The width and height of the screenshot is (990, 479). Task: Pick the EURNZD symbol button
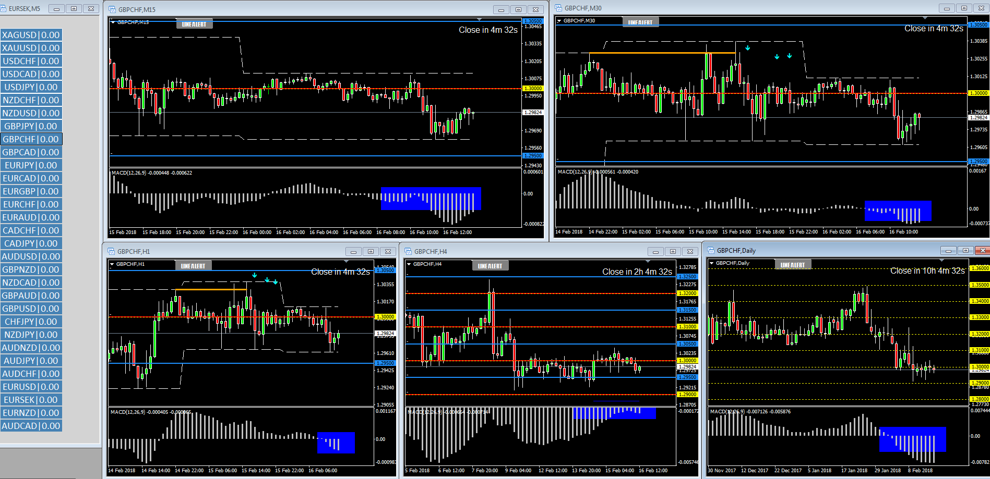pos(31,413)
